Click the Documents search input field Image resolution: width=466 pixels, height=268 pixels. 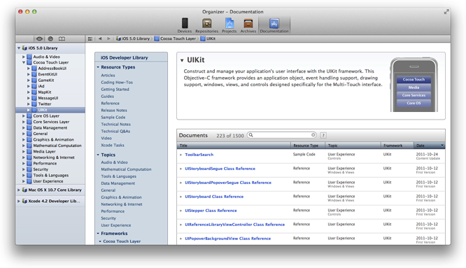pos(282,135)
